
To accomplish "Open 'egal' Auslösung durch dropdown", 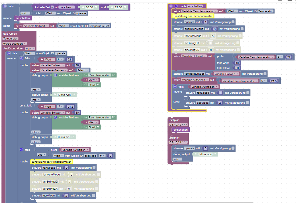I will click(x=30, y=48).
